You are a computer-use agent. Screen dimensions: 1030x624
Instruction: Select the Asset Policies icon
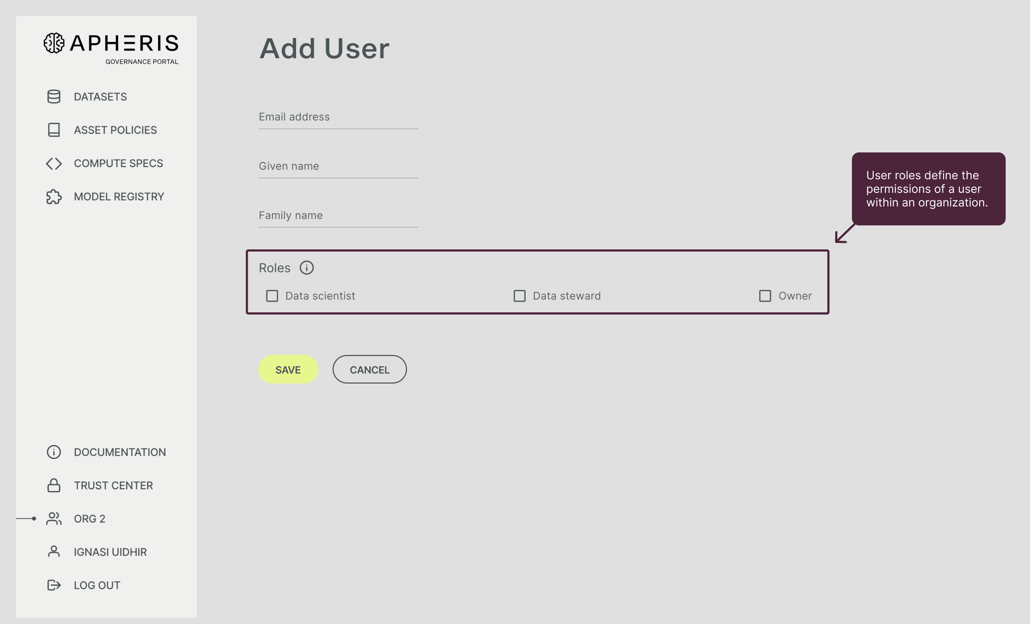coord(54,130)
